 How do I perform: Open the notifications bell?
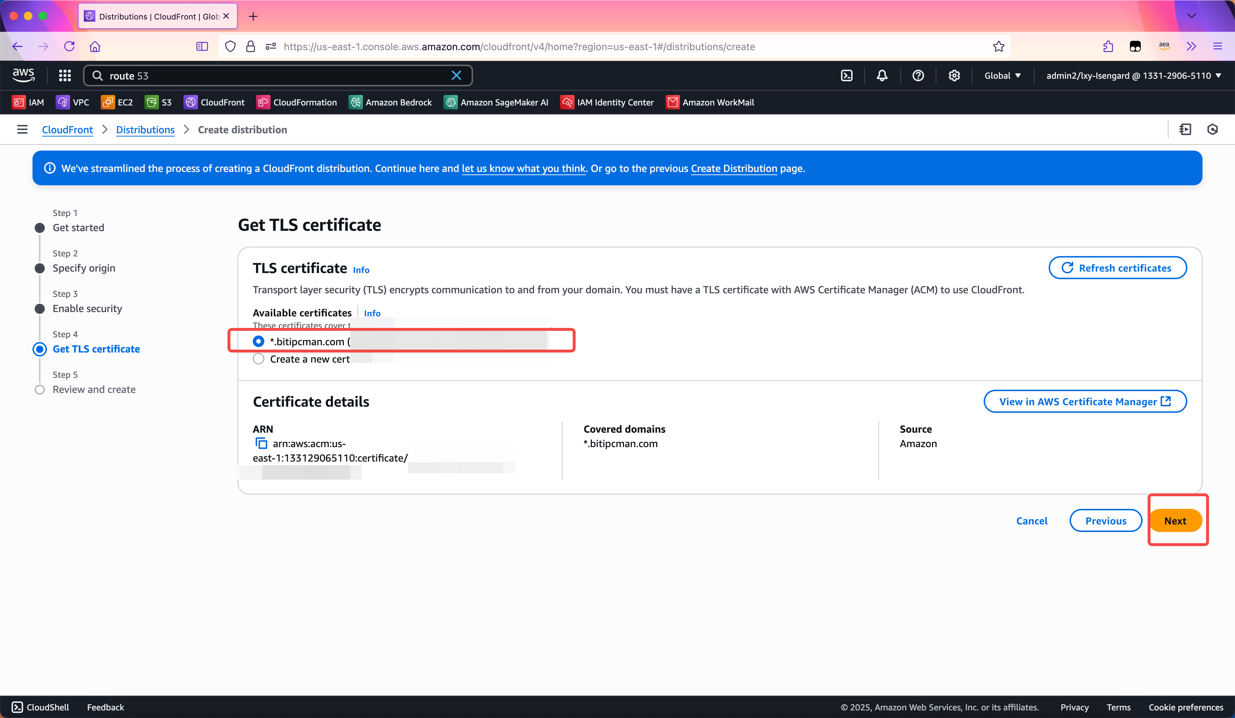pos(882,75)
